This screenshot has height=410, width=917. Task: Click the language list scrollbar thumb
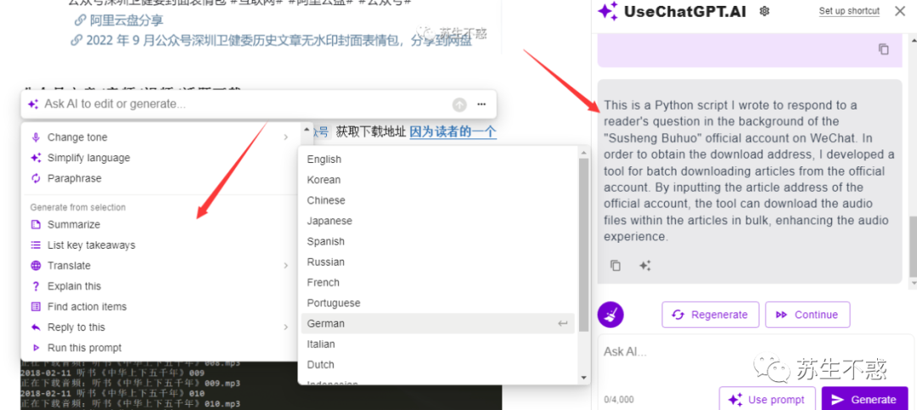(x=583, y=244)
